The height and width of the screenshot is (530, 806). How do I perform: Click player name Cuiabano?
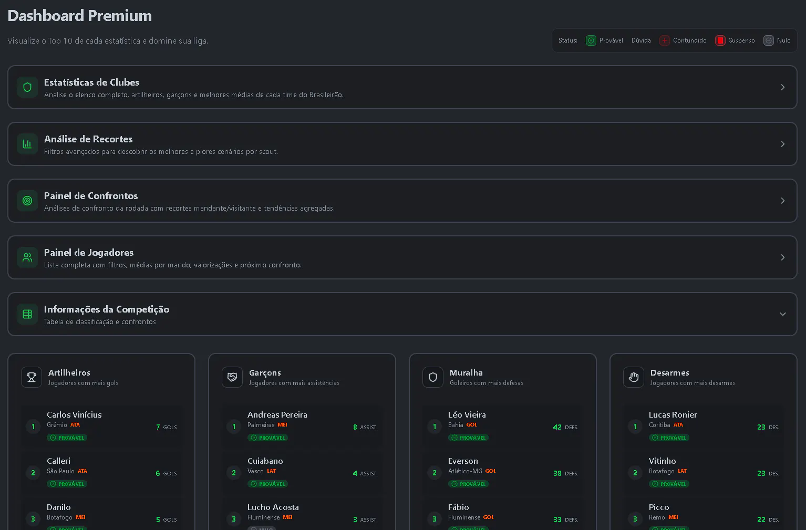265,461
